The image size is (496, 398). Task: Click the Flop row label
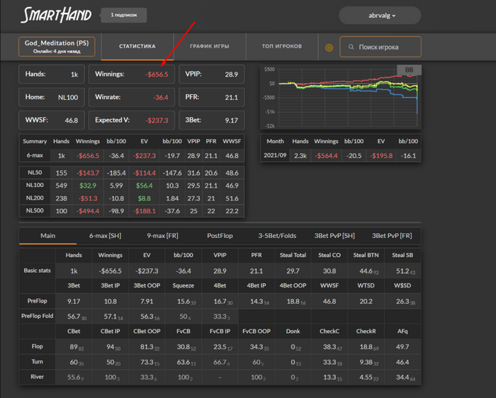pos(38,346)
